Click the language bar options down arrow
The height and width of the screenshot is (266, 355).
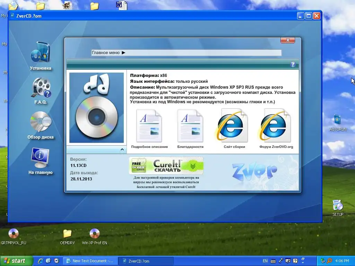tap(303, 263)
